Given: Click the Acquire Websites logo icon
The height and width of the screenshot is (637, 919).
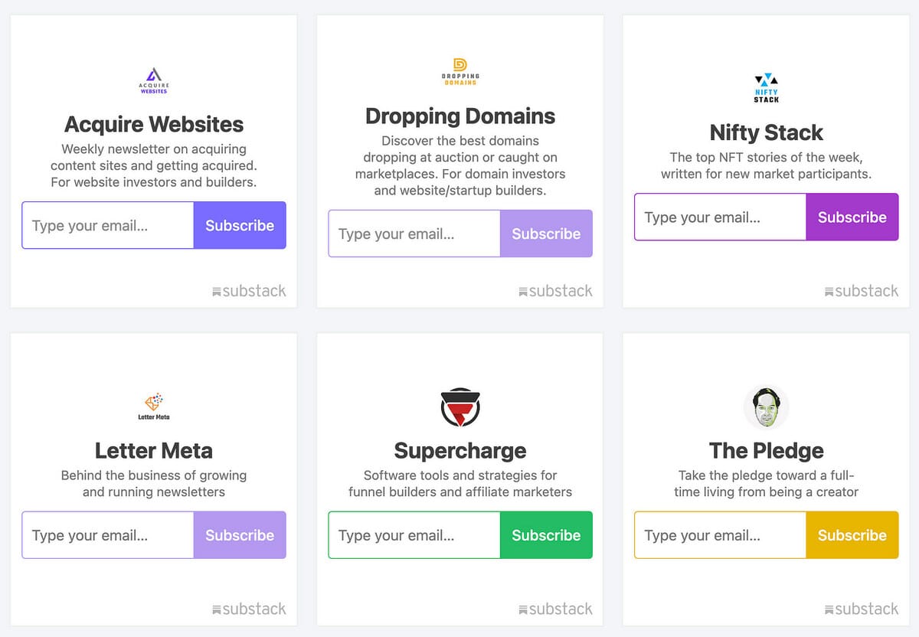Looking at the screenshot, I should (153, 80).
